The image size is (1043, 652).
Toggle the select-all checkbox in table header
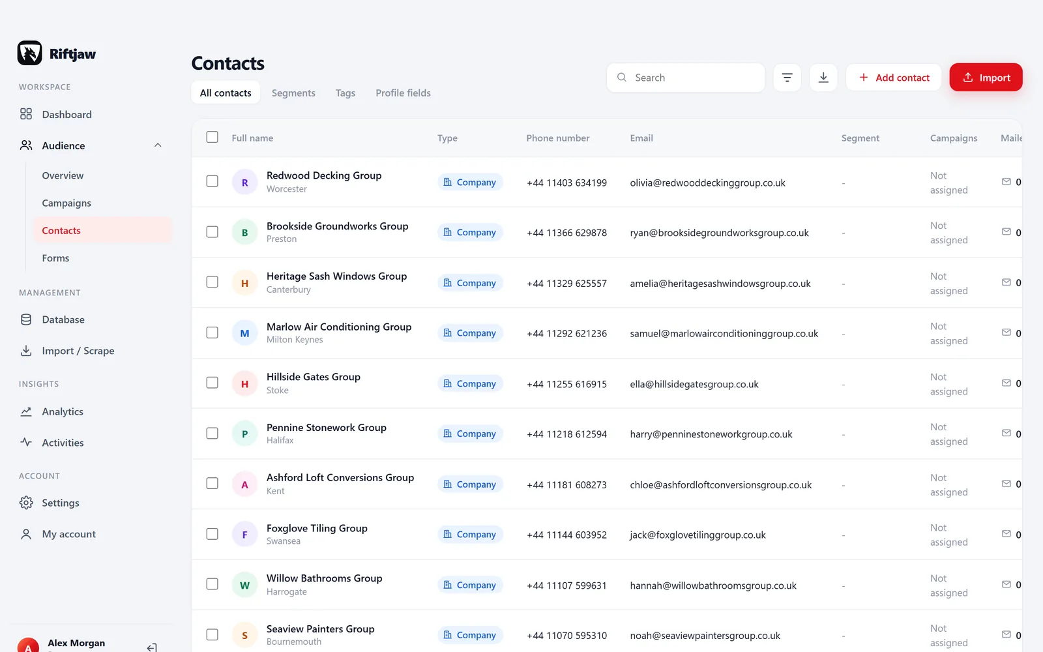[212, 137]
